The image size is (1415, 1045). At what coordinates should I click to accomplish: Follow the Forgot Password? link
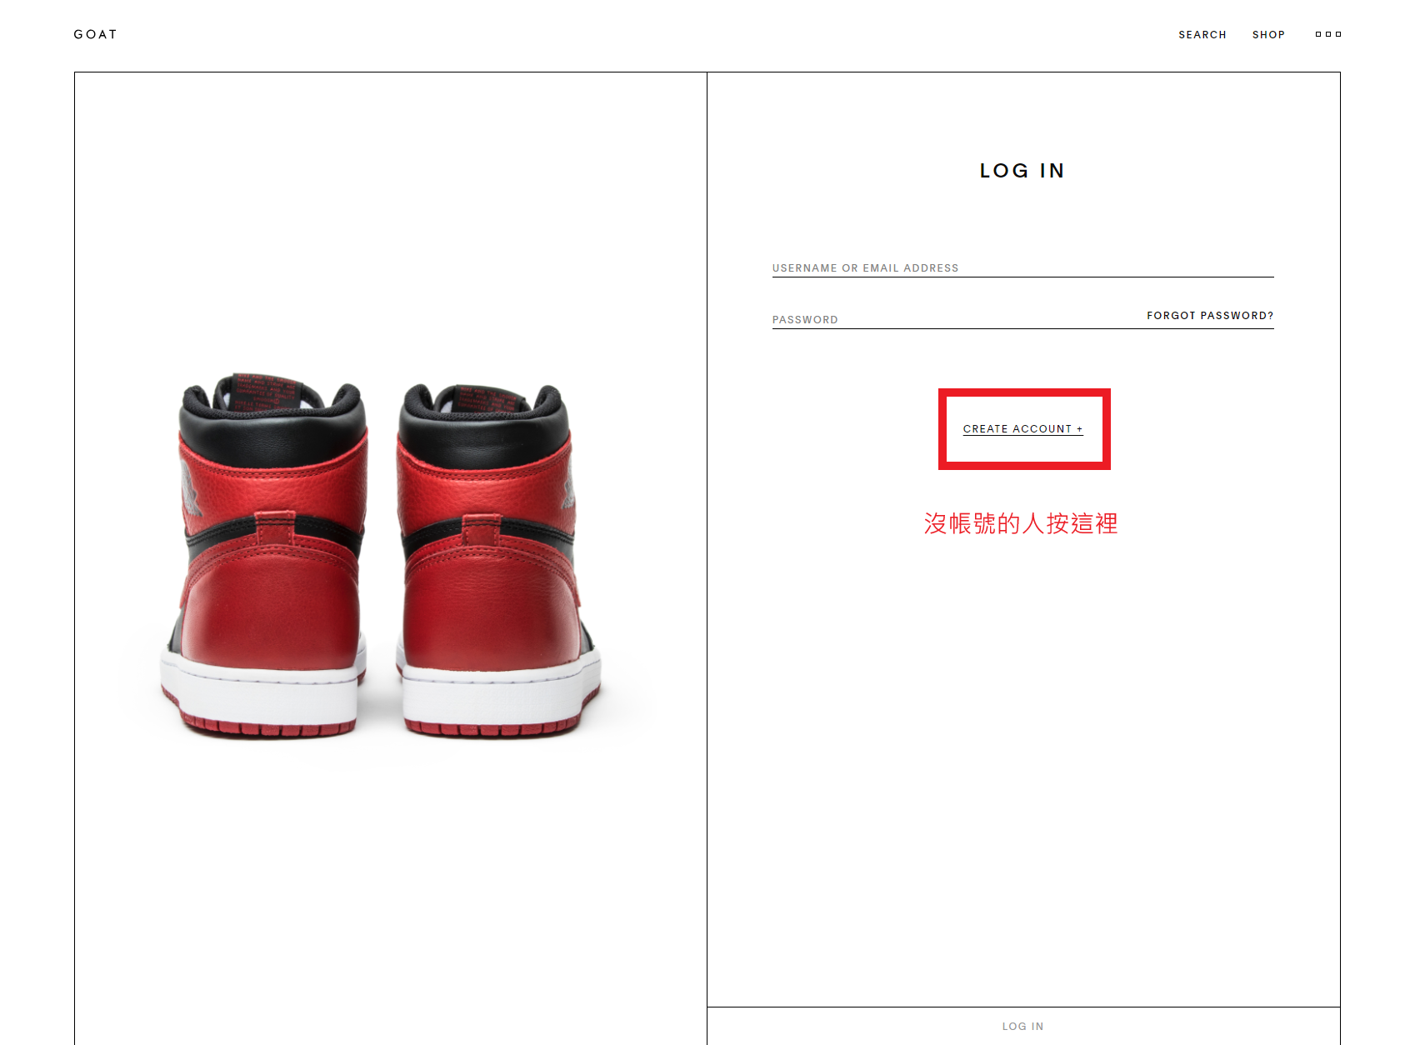coord(1210,315)
